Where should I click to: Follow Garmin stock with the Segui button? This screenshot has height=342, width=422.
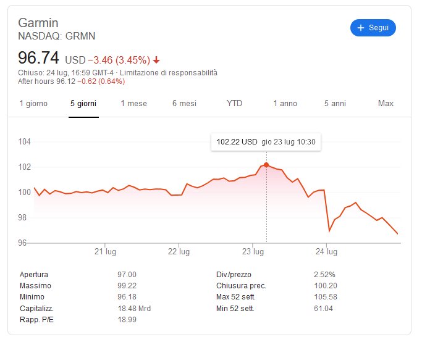(x=373, y=28)
